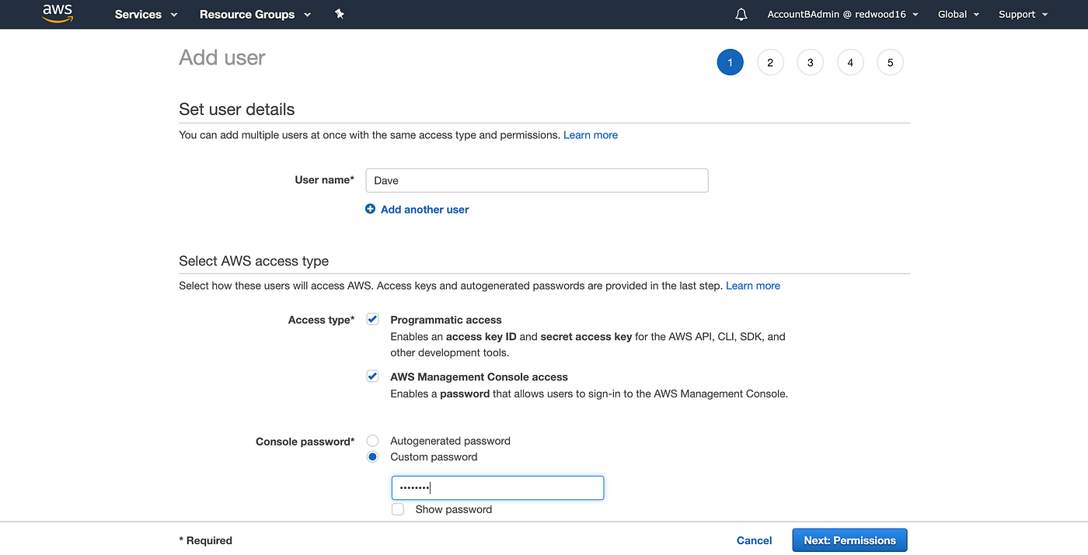Click the Next: Permissions button
Image resolution: width=1088 pixels, height=555 pixels.
pos(849,539)
